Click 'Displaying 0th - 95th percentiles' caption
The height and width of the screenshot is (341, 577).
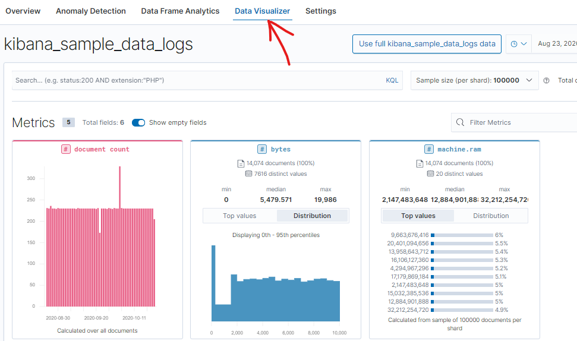(276, 235)
